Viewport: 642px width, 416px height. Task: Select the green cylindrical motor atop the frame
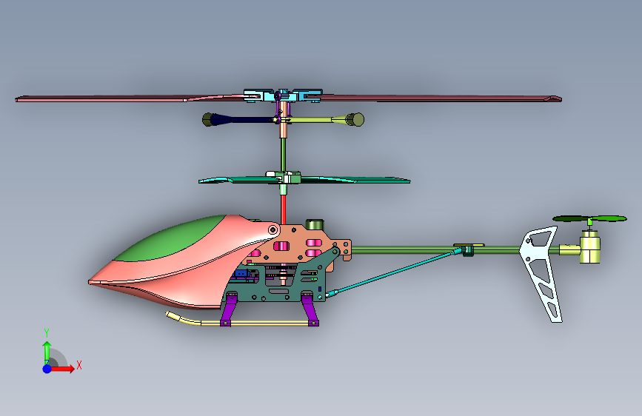click(x=315, y=224)
